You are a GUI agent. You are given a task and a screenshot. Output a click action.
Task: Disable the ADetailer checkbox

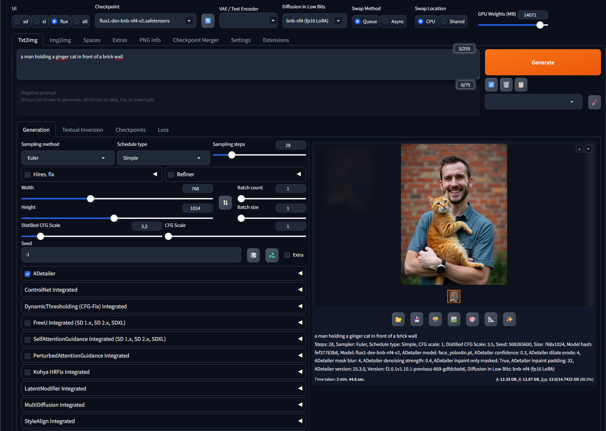[x=27, y=273]
